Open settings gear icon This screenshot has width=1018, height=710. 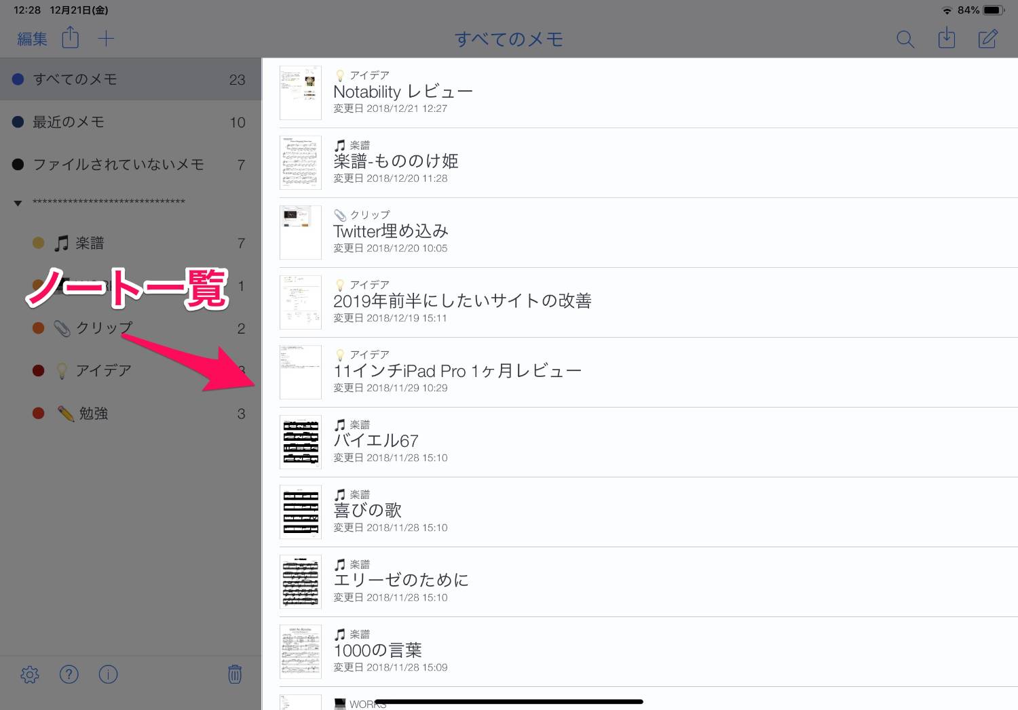pos(30,674)
